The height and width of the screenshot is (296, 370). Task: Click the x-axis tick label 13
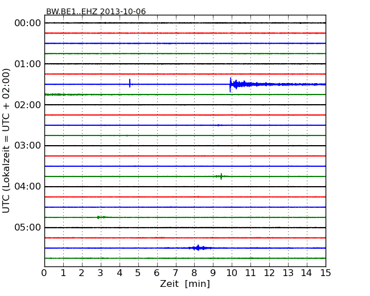[x=288, y=273]
